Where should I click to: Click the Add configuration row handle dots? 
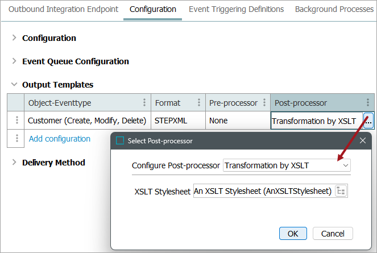(17, 138)
